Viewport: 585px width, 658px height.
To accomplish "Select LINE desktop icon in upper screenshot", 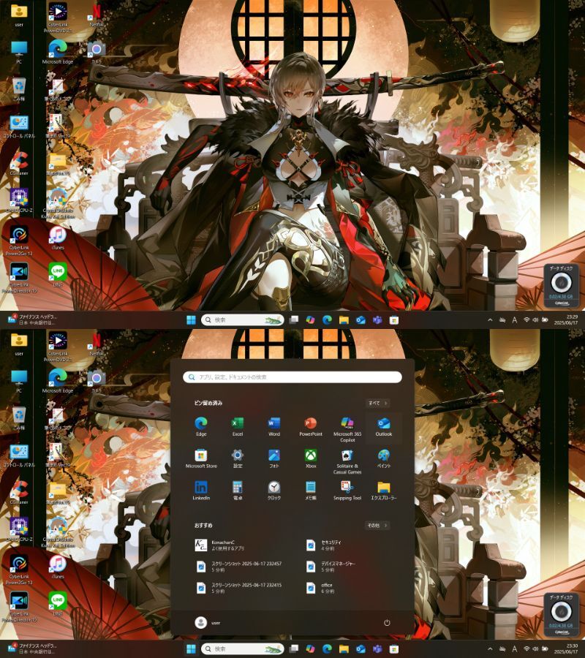I will click(58, 275).
